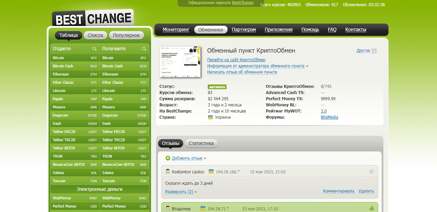The image size is (437, 212).
Task: Click the thumbs-up icon on Владимир's review
Action: tap(372, 208)
